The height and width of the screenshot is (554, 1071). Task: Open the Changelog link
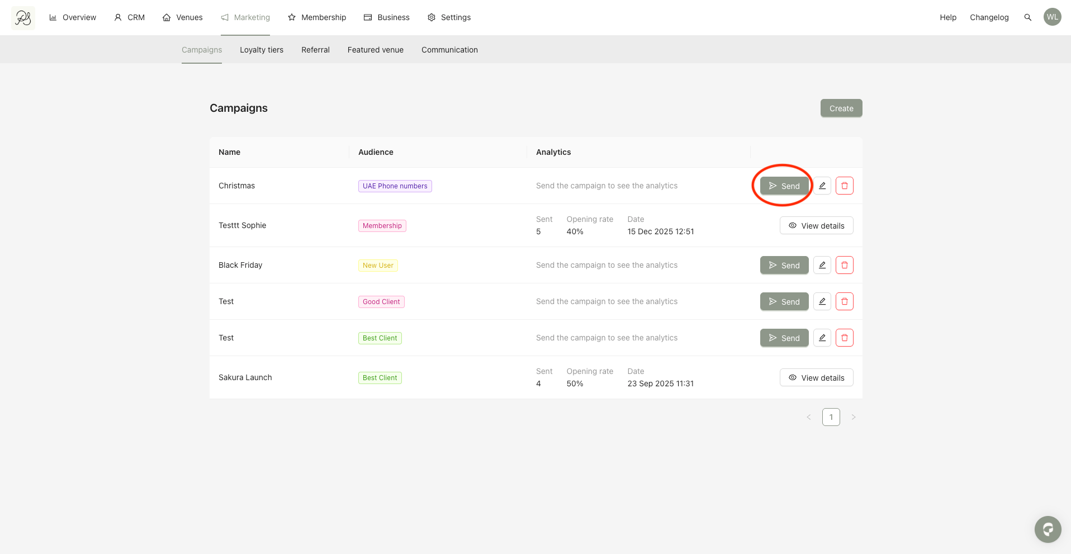pos(989,17)
